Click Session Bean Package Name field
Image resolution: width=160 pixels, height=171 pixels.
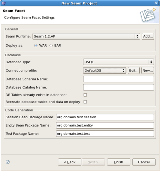click(x=105, y=117)
